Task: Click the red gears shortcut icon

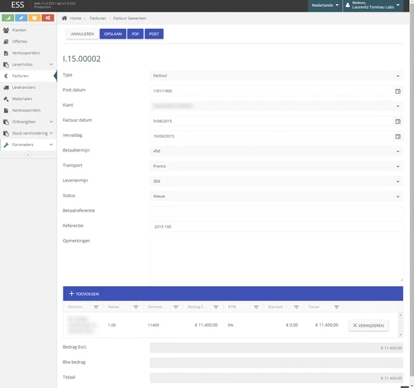Action: pyautogui.click(x=48, y=18)
